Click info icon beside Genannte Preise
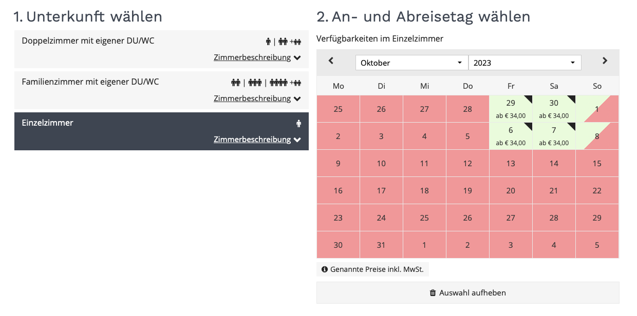 324,269
